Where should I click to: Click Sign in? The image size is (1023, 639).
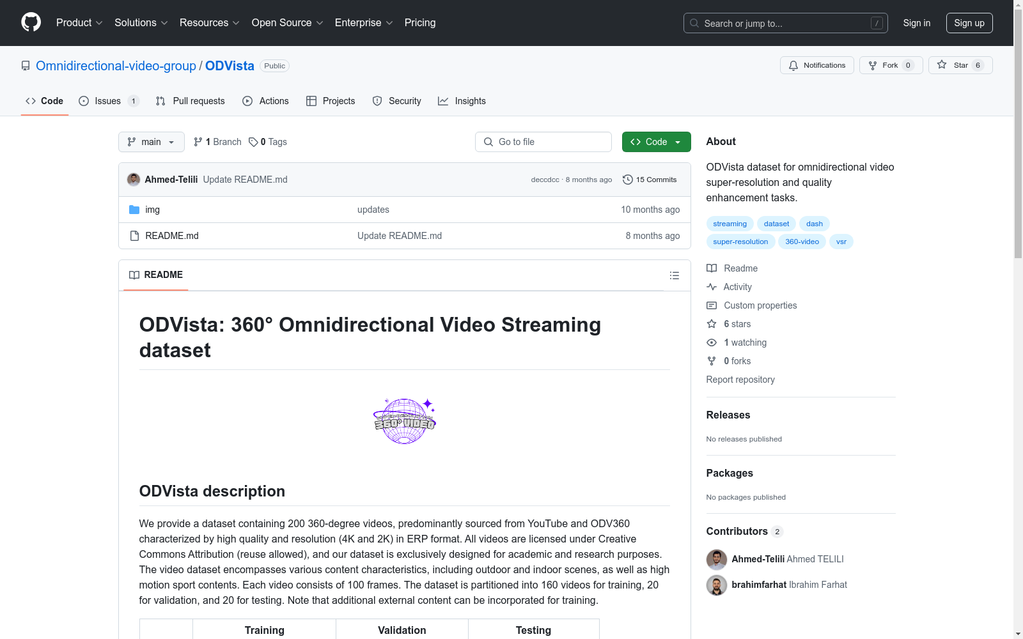click(917, 23)
